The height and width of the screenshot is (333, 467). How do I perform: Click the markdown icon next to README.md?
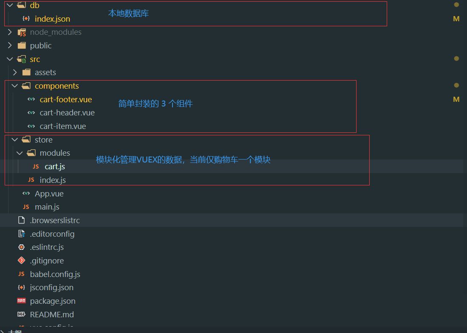click(21, 314)
